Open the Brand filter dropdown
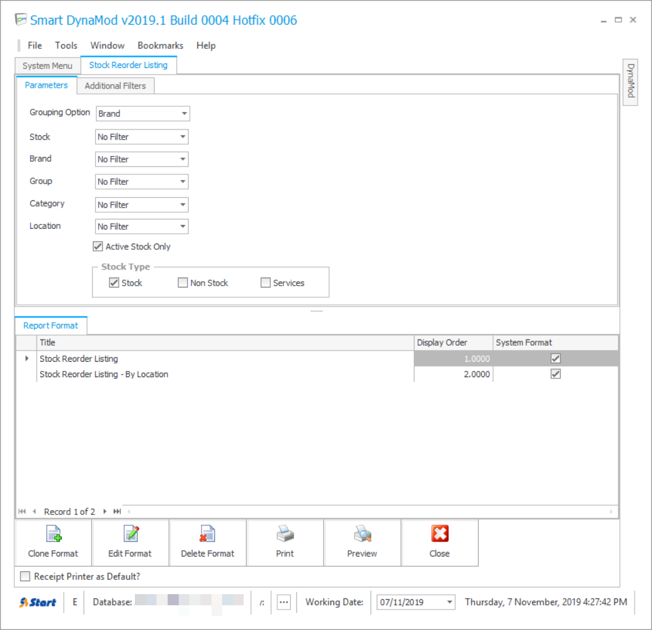The image size is (652, 630). coord(182,159)
